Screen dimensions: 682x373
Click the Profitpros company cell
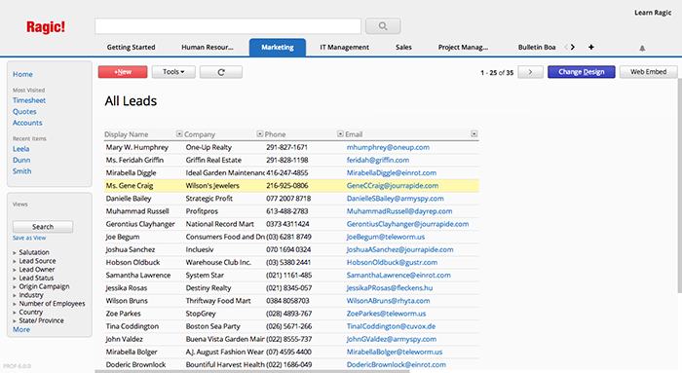202,211
